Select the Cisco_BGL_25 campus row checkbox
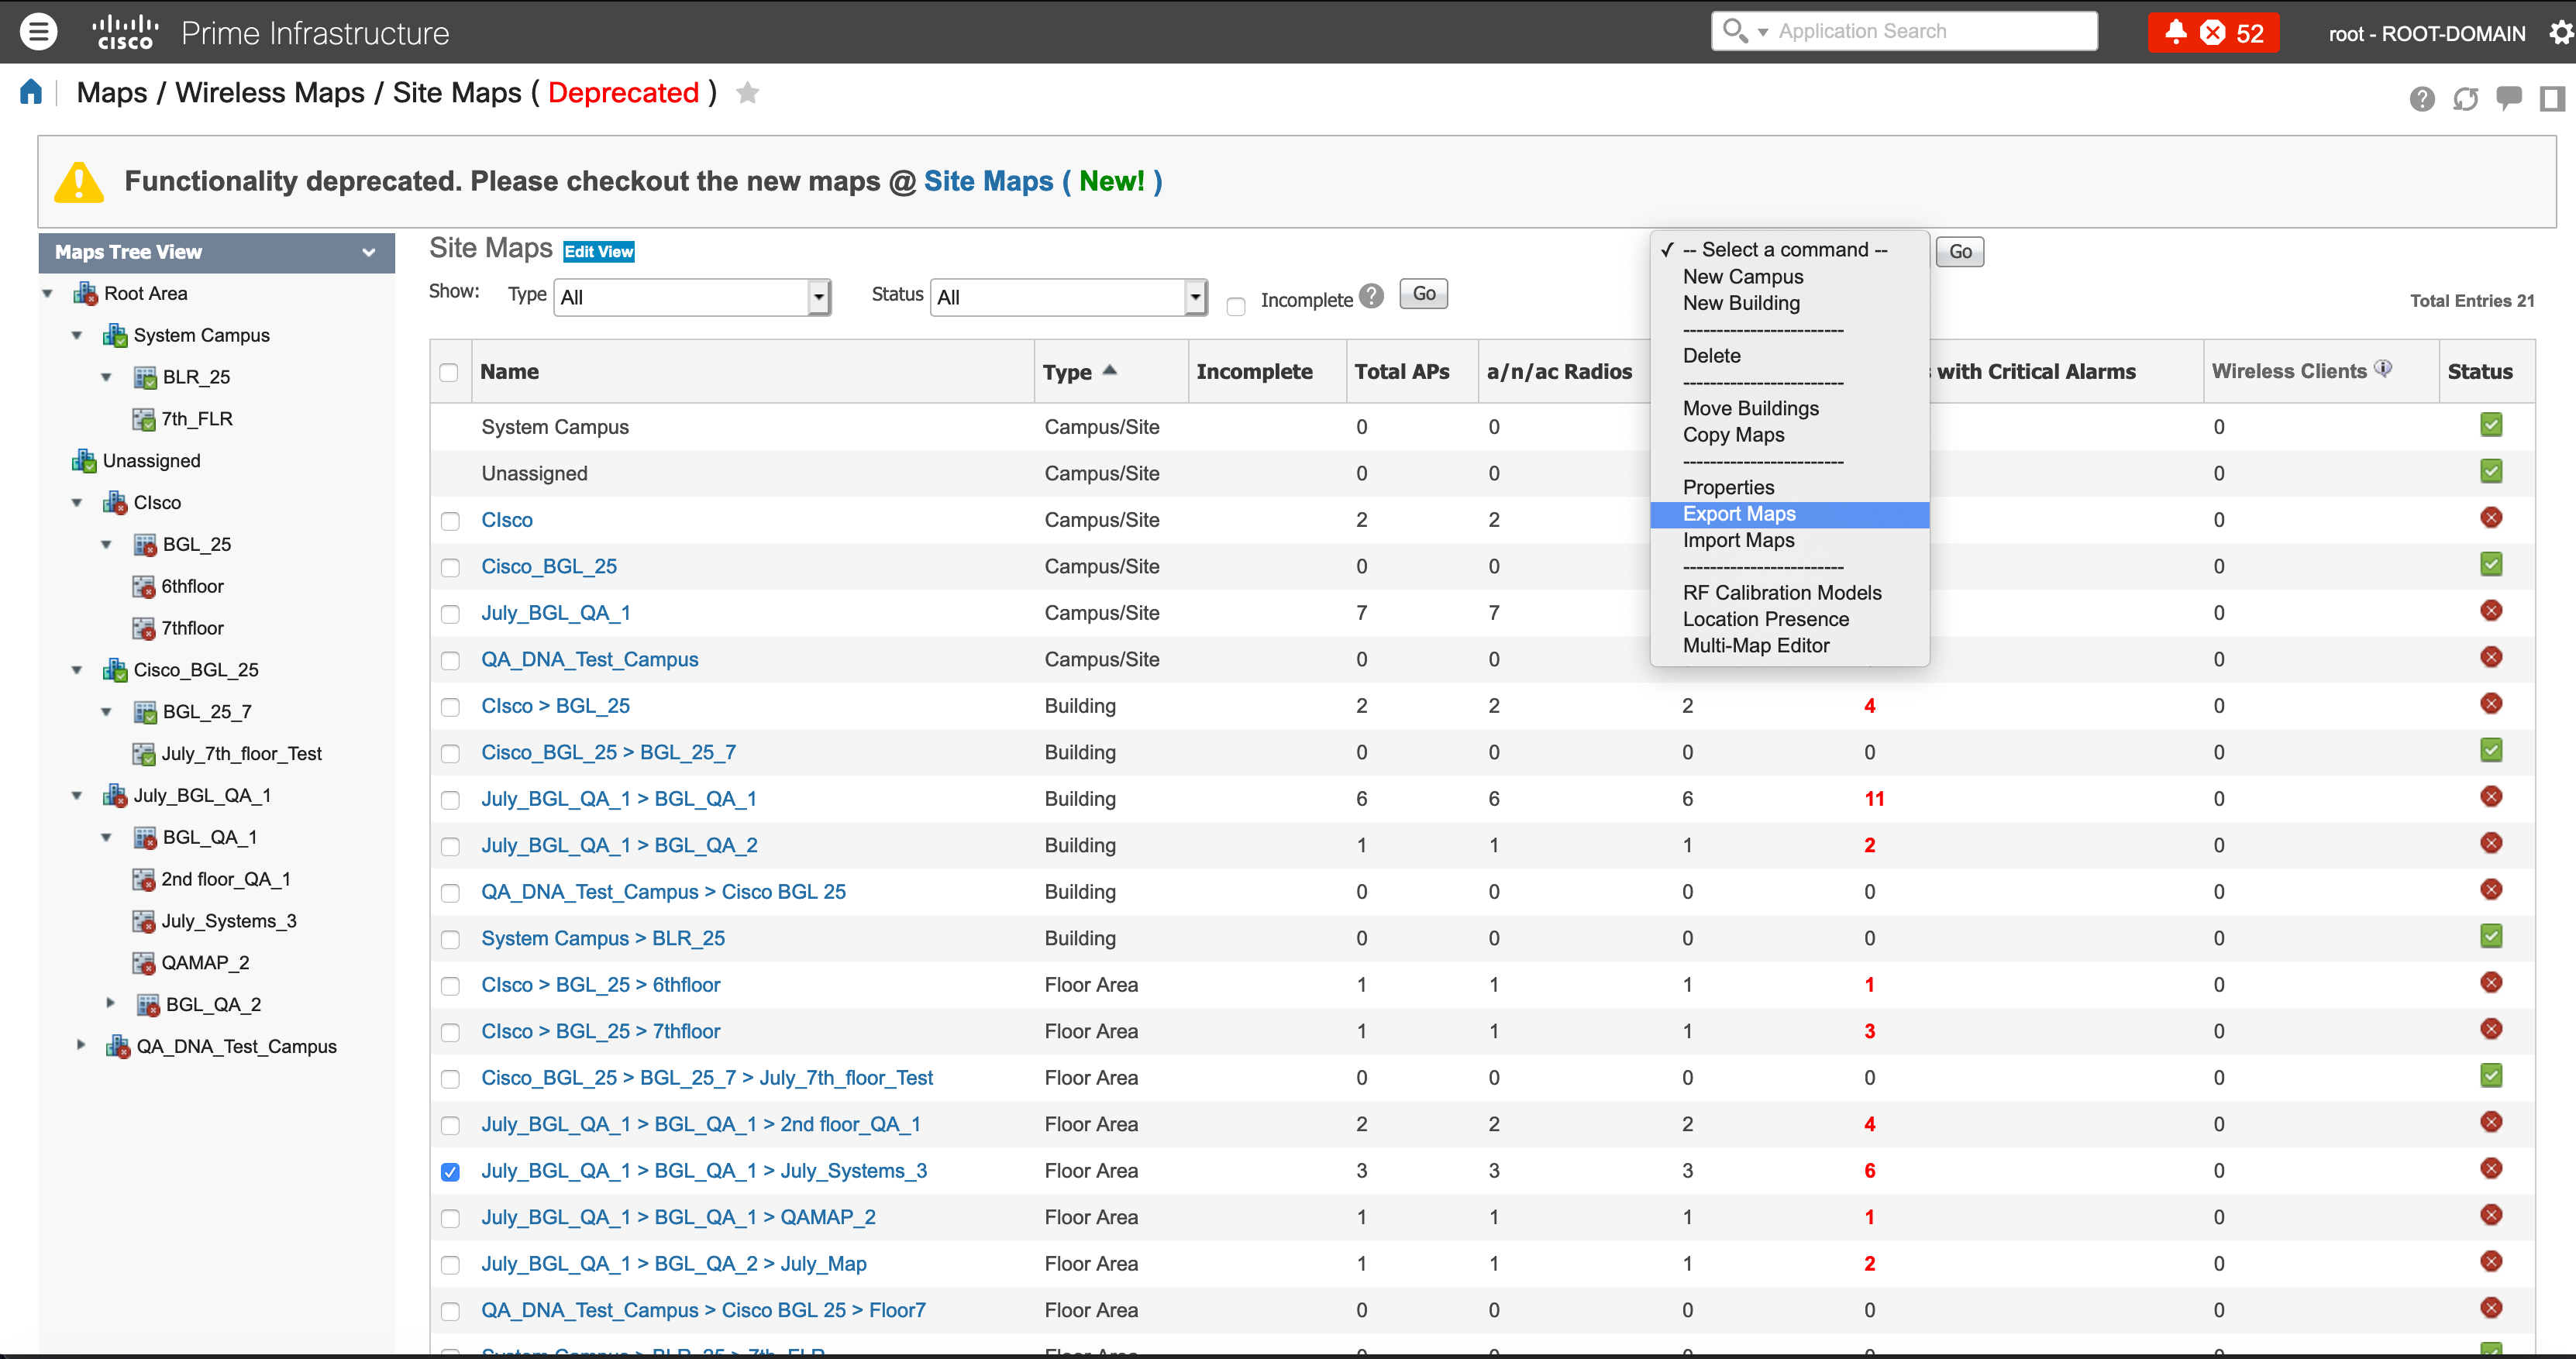 coord(451,568)
